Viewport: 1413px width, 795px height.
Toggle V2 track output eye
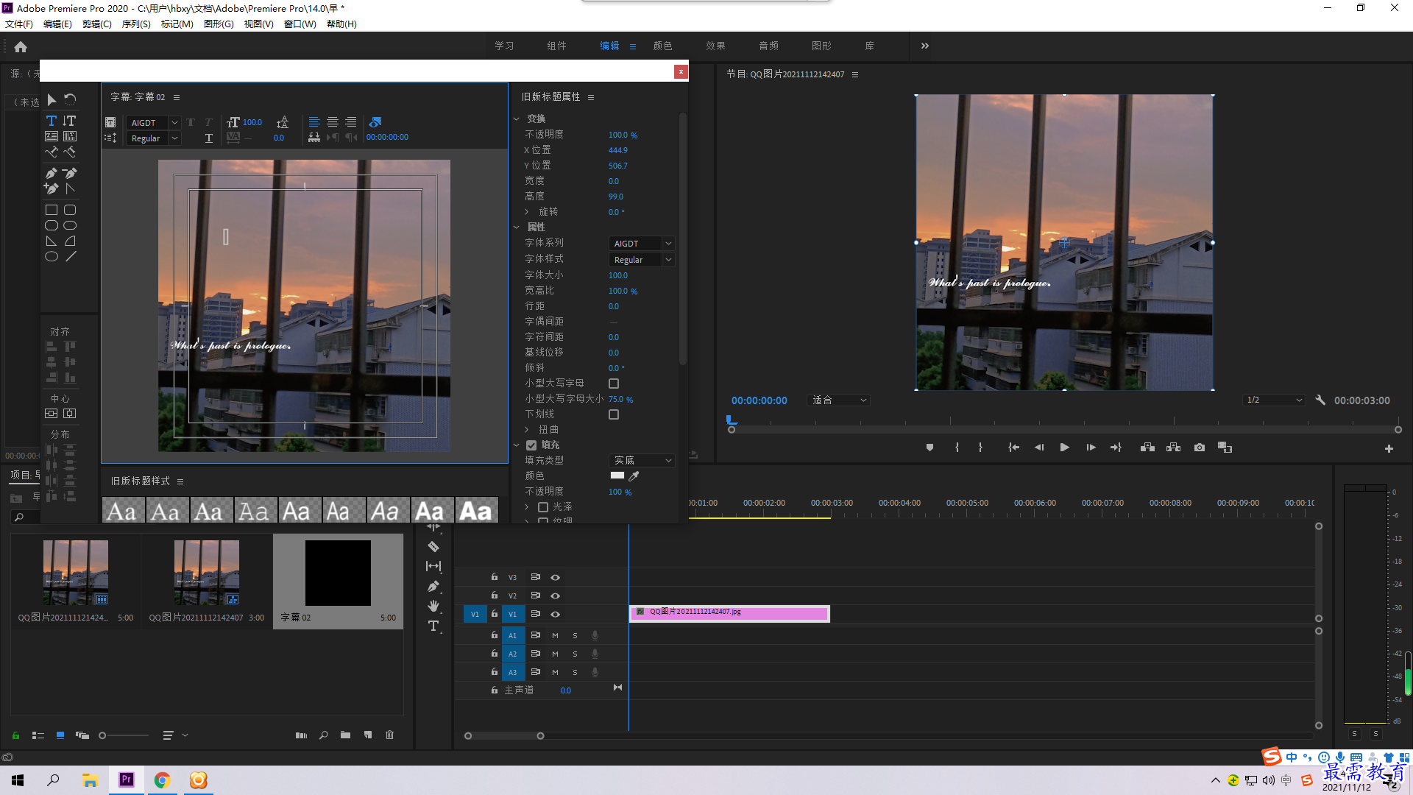pyautogui.click(x=556, y=596)
